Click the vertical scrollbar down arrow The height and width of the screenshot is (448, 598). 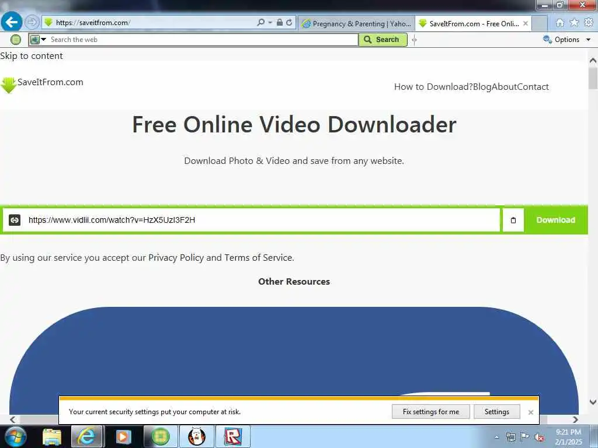pyautogui.click(x=593, y=402)
